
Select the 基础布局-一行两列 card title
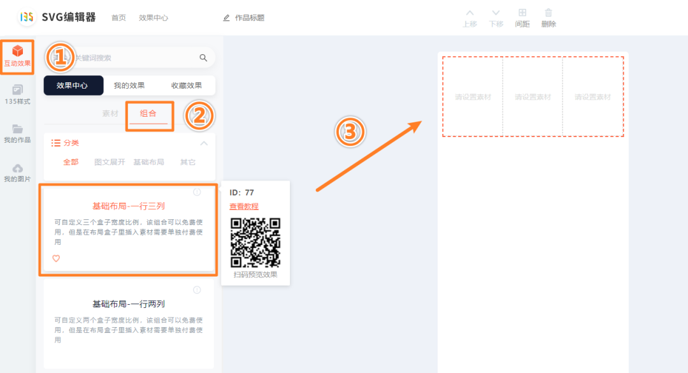pos(129,304)
